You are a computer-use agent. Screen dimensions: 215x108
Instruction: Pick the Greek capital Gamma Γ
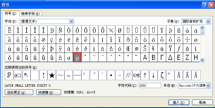tap(162, 57)
